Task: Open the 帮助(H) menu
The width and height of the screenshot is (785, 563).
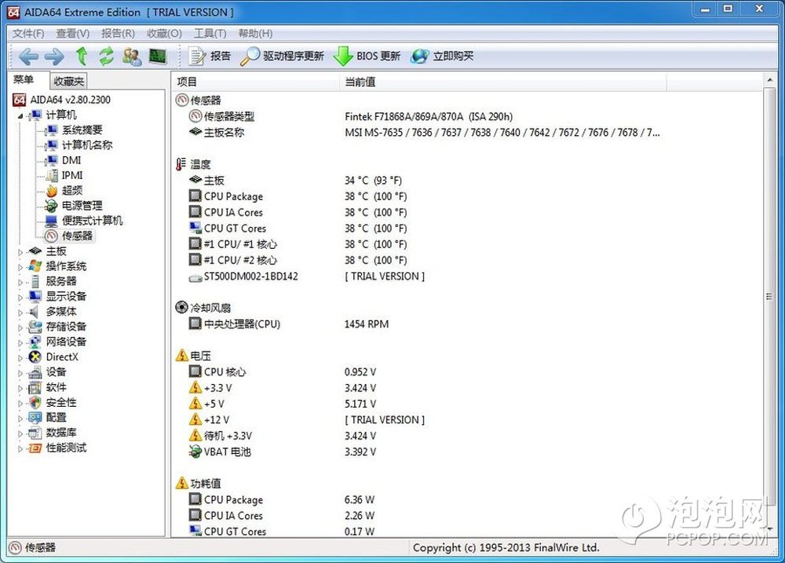Action: [255, 34]
